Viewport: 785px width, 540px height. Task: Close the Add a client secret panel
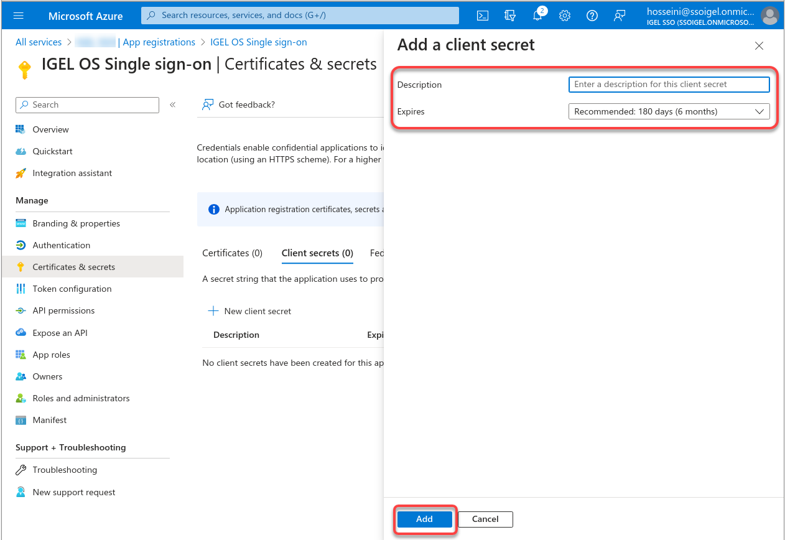point(759,45)
